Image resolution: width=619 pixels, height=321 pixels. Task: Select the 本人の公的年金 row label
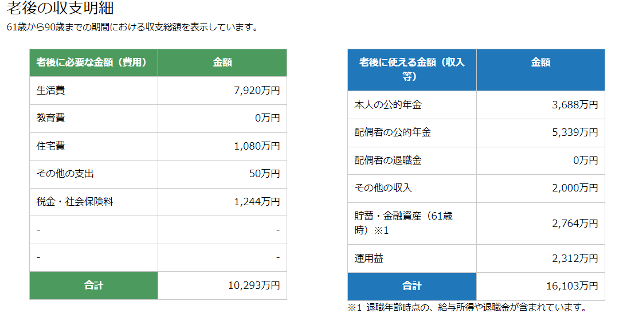pyautogui.click(x=388, y=105)
